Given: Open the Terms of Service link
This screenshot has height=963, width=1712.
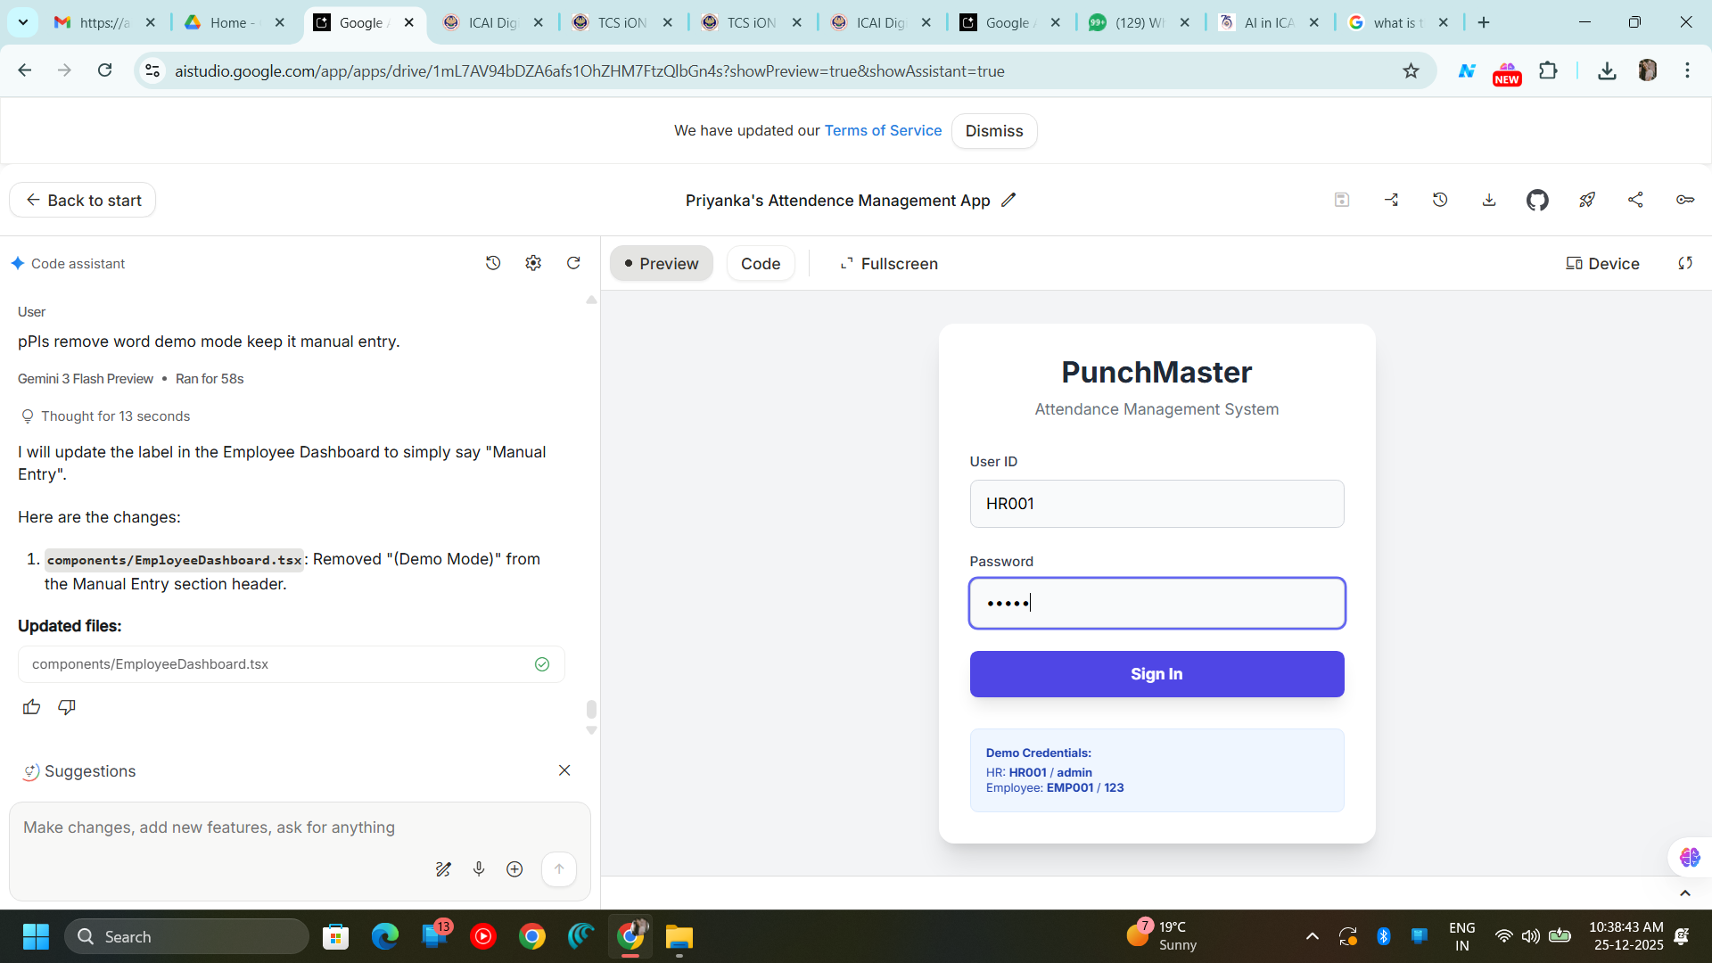Looking at the screenshot, I should pos(883,130).
